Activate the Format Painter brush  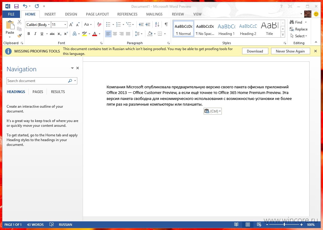click(x=19, y=35)
